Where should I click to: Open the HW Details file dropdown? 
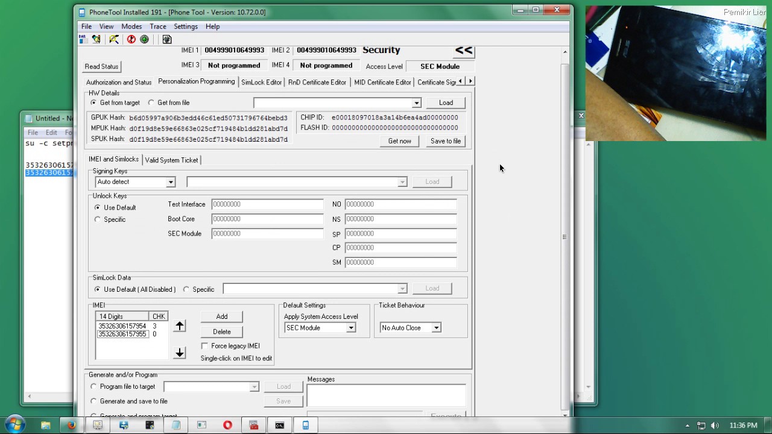(416, 103)
